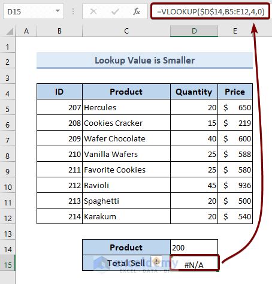Select quantity 15 for Cookies Cracker
The height and width of the screenshot is (284, 272).
(x=194, y=123)
